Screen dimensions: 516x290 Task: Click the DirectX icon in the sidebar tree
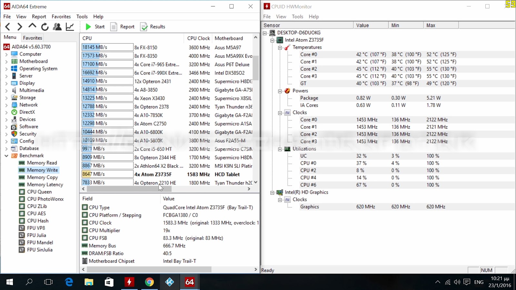click(14, 112)
